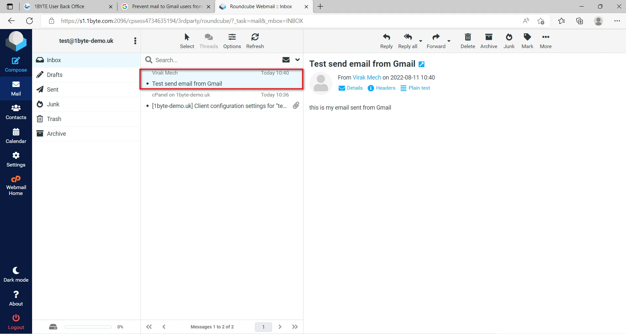The width and height of the screenshot is (626, 334).
Task: Open list Options in toolbar
Action: point(232,41)
